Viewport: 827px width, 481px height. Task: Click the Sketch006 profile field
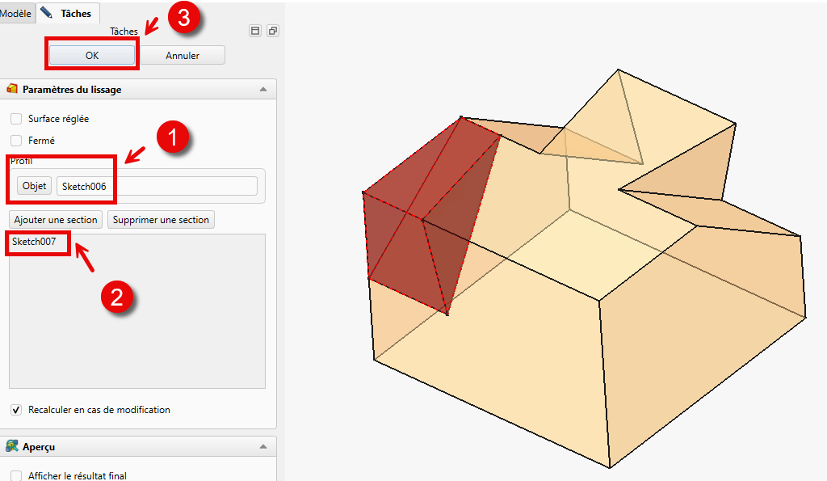coord(157,186)
